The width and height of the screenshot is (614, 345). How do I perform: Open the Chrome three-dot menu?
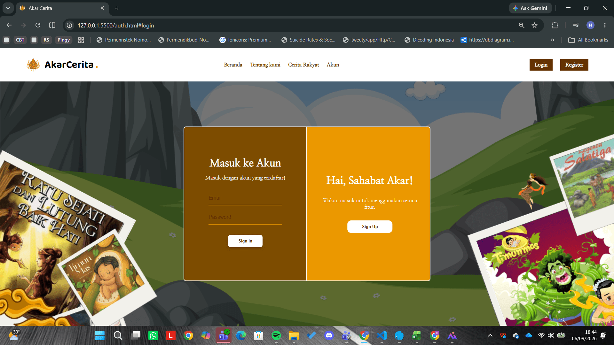[x=605, y=25]
